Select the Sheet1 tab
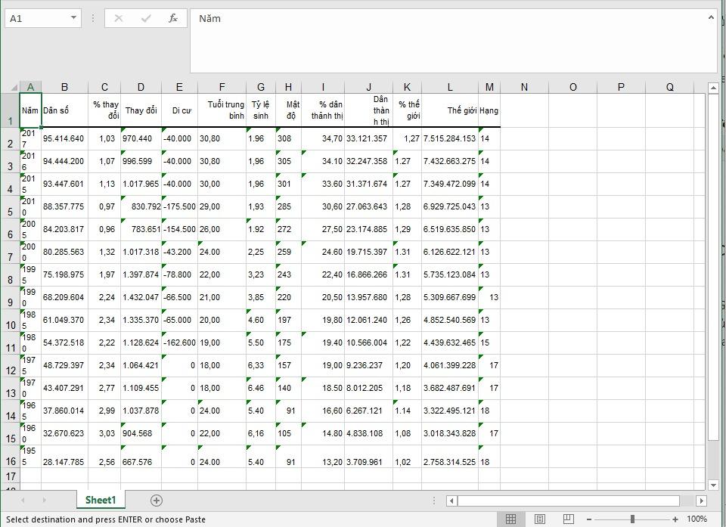 [101, 500]
